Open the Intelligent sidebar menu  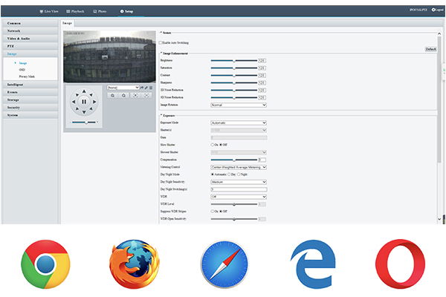point(30,85)
